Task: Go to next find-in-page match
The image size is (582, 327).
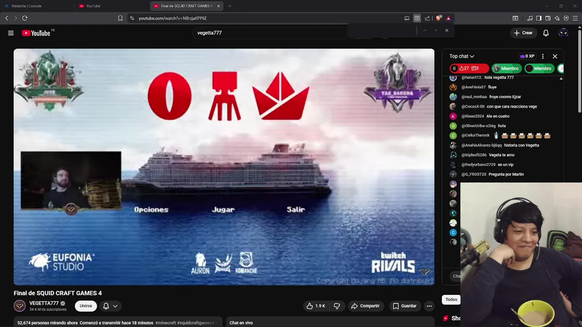Action: point(436,30)
